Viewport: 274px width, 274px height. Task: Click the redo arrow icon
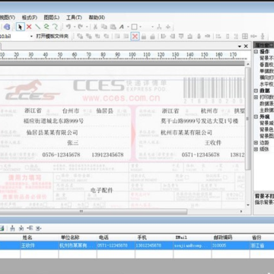81,27
